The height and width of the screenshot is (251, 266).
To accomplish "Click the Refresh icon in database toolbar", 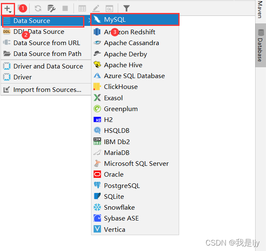I will (x=38, y=8).
